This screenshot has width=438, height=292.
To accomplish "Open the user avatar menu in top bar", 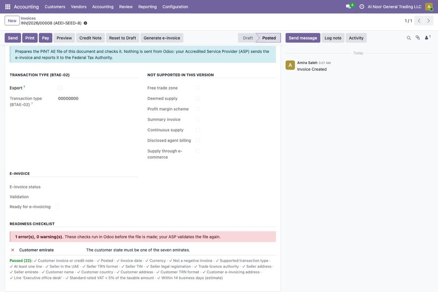I will click(429, 6).
